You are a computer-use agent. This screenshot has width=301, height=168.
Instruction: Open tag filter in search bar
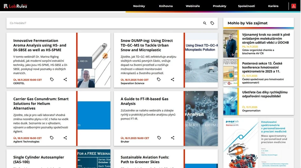[x=212, y=23]
